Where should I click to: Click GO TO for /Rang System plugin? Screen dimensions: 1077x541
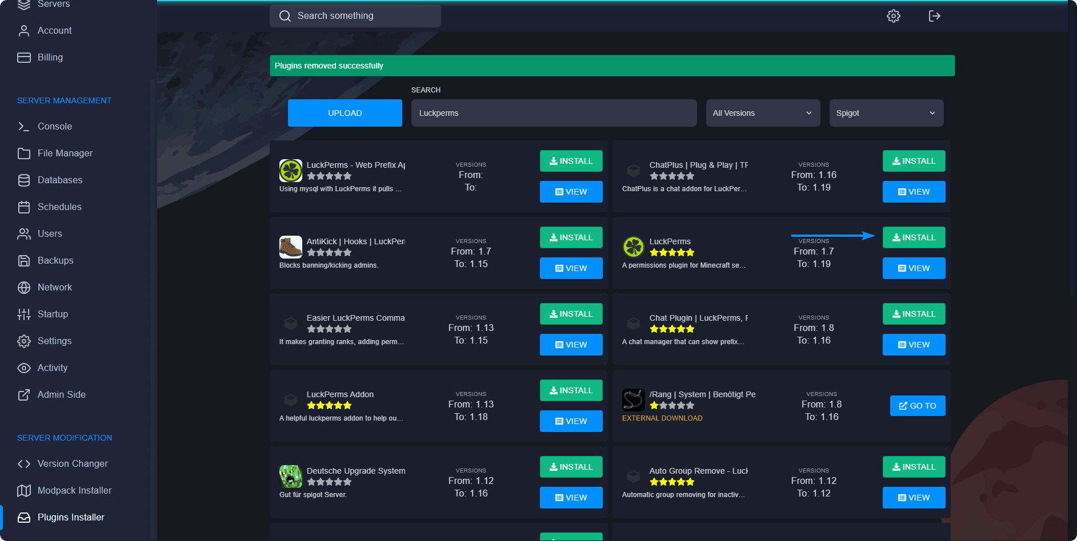tap(917, 406)
